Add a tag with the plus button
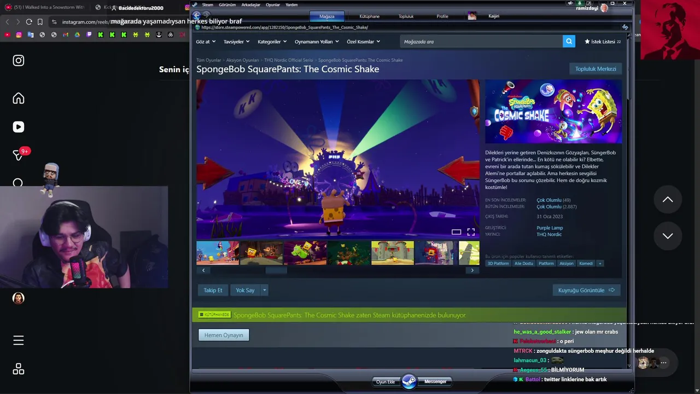700x394 pixels. [x=600, y=263]
